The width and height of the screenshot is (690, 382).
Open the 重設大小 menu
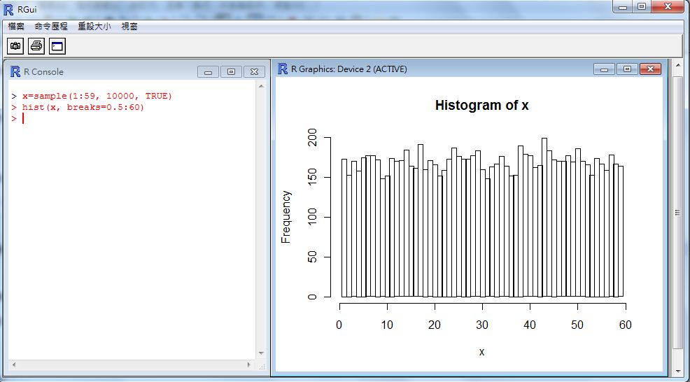[x=94, y=26]
